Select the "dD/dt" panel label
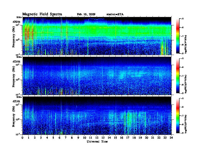The image size is (204, 158). point(16,61)
